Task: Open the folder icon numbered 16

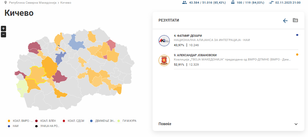Action: 295,20
